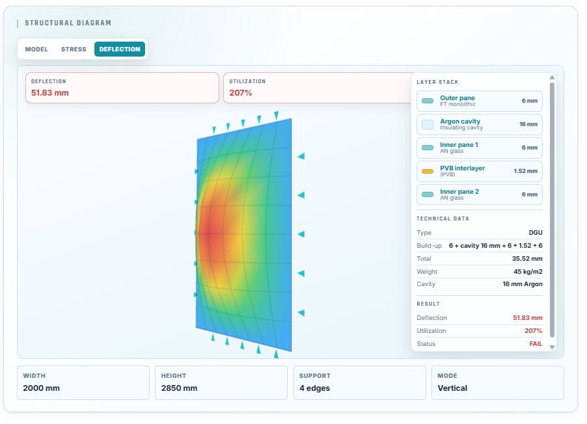Select the PVB interlayer layer card
The height and width of the screenshot is (424, 587).
479,172
